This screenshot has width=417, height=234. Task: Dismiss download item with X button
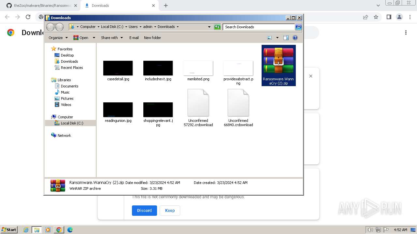pos(311,76)
